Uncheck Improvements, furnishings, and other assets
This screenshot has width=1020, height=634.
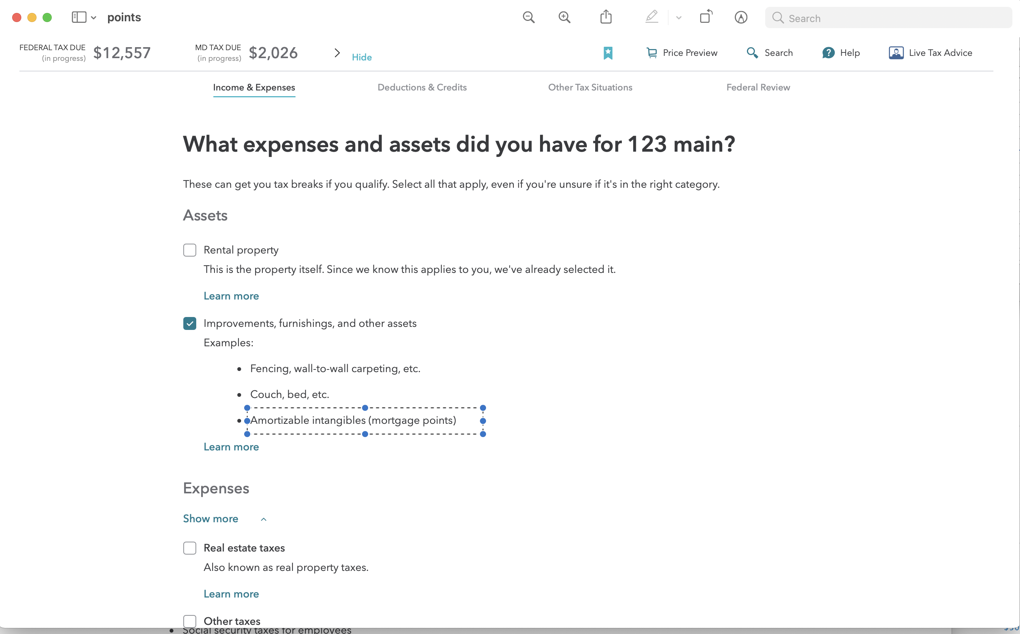click(190, 323)
